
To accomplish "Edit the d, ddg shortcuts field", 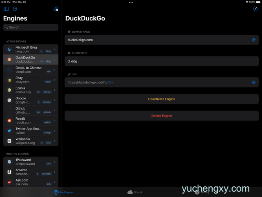I will pos(162,61).
